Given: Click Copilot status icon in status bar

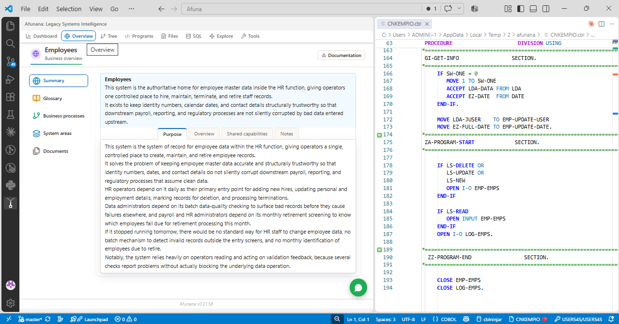Looking at the screenshot, I should pyautogui.click(x=466, y=319).
